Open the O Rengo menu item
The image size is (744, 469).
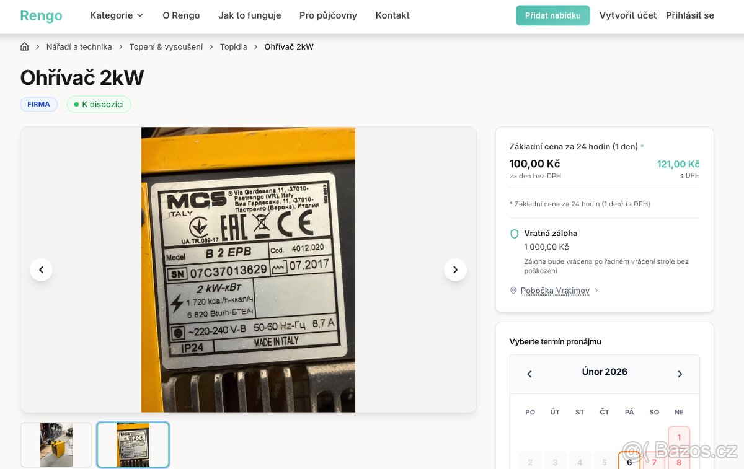click(x=181, y=15)
